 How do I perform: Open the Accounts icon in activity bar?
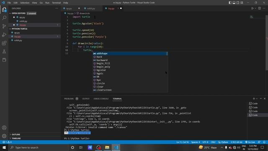point(4,128)
